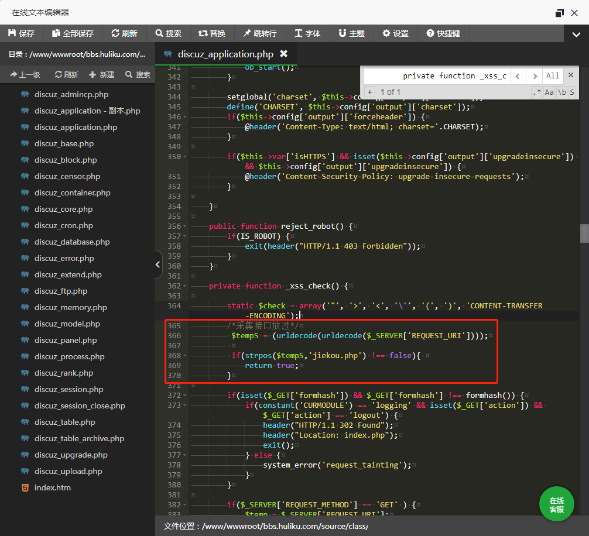Collapse the file sidebar panel
The height and width of the screenshot is (536, 589).
pos(158,264)
